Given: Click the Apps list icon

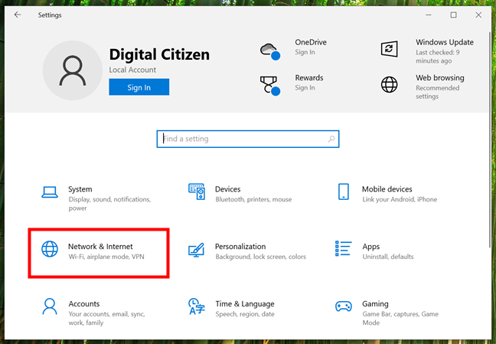Looking at the screenshot, I should [344, 249].
